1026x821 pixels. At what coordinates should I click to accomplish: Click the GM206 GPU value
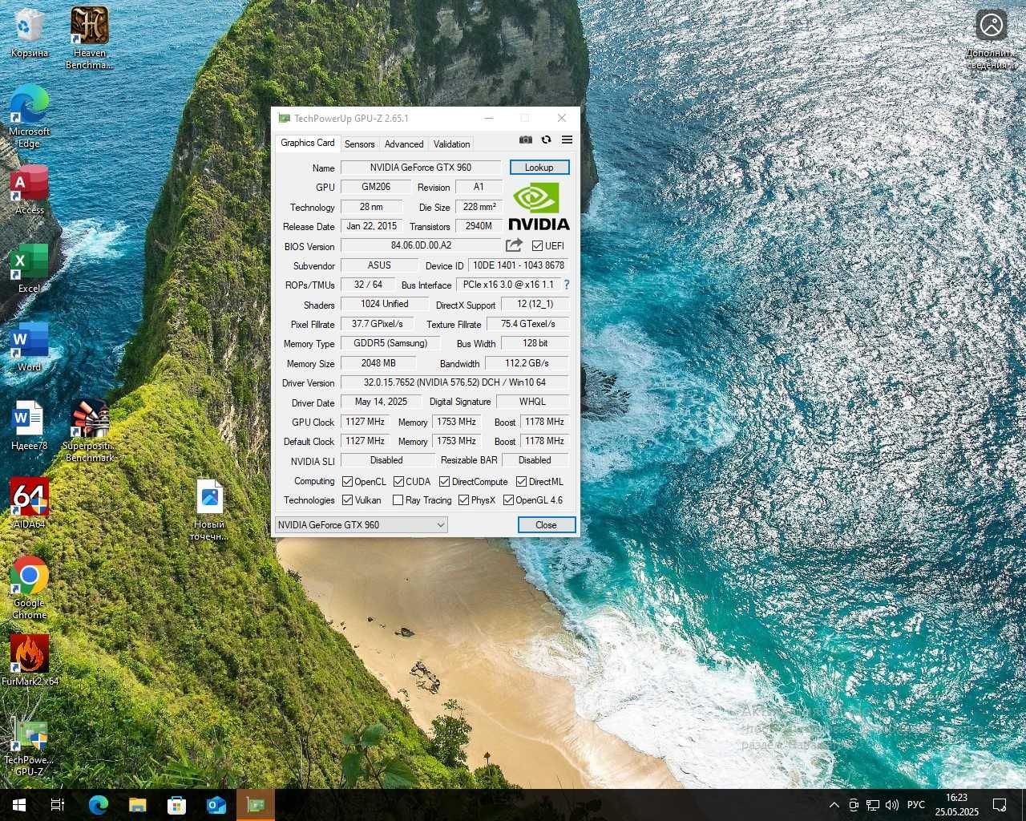pyautogui.click(x=376, y=187)
